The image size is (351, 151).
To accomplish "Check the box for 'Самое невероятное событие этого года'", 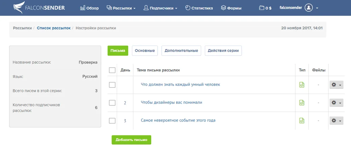I will click(112, 121).
